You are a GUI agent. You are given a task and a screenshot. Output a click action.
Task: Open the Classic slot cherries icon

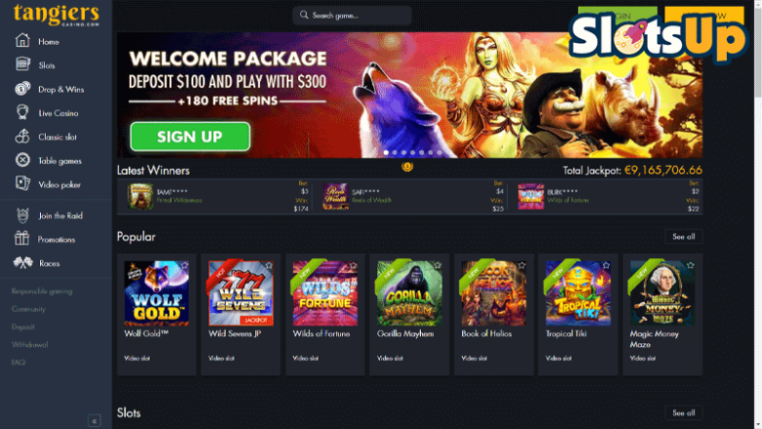[x=22, y=137]
